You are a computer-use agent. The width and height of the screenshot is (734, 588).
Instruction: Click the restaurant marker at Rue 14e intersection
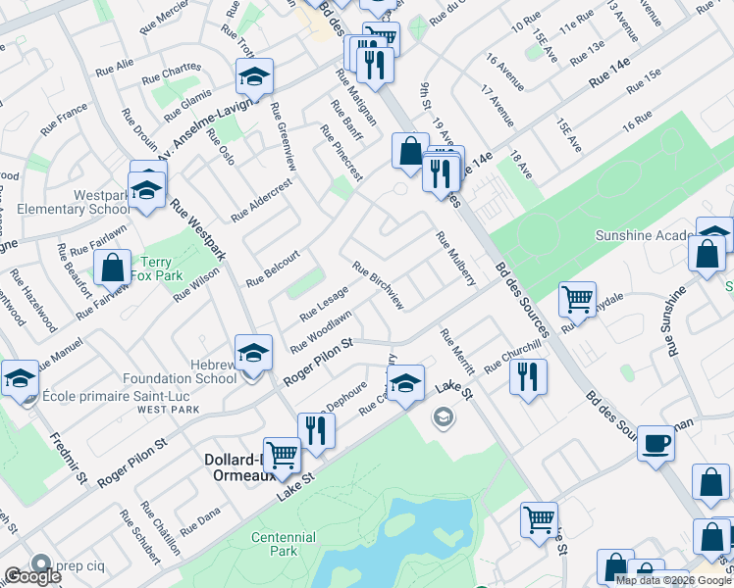click(x=441, y=175)
